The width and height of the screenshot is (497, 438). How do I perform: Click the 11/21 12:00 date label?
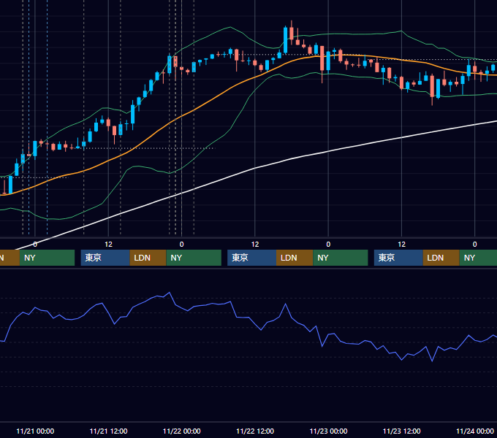(x=108, y=431)
